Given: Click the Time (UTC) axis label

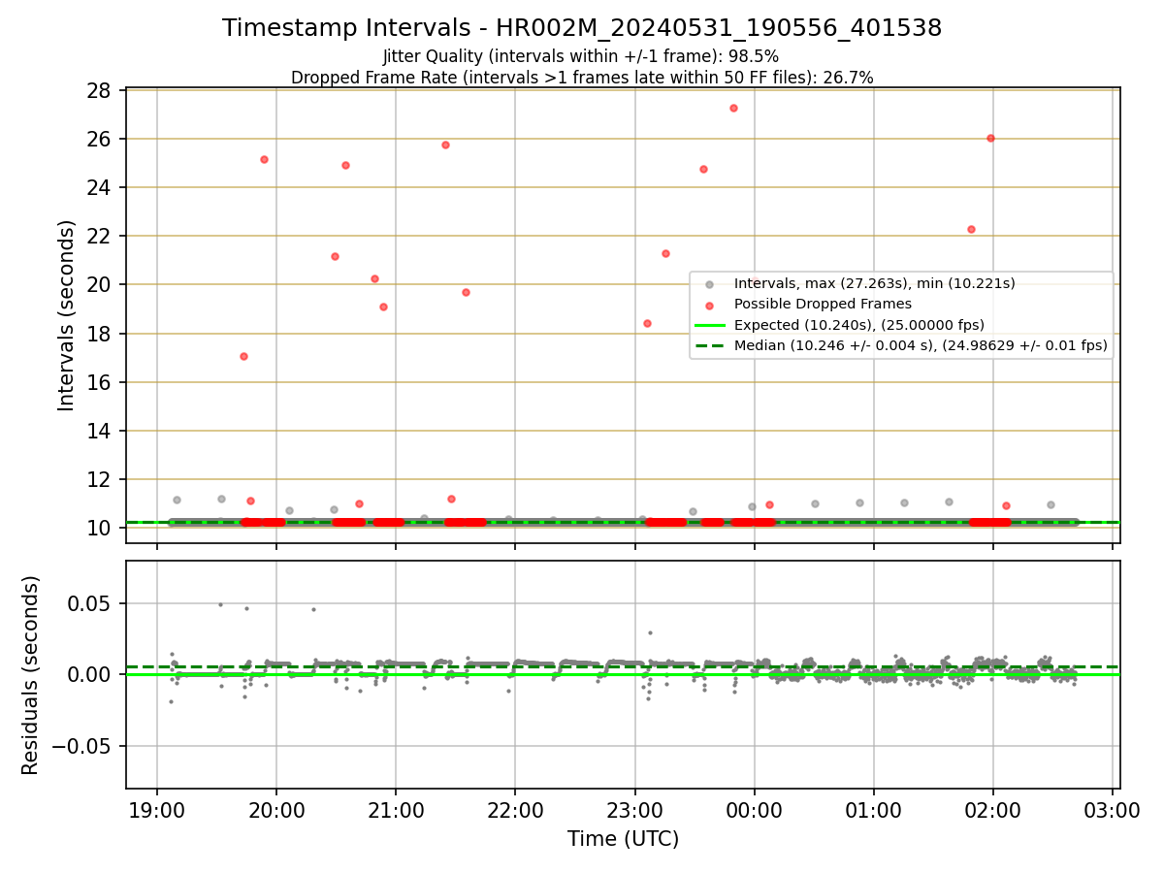Looking at the screenshot, I should coord(623,839).
